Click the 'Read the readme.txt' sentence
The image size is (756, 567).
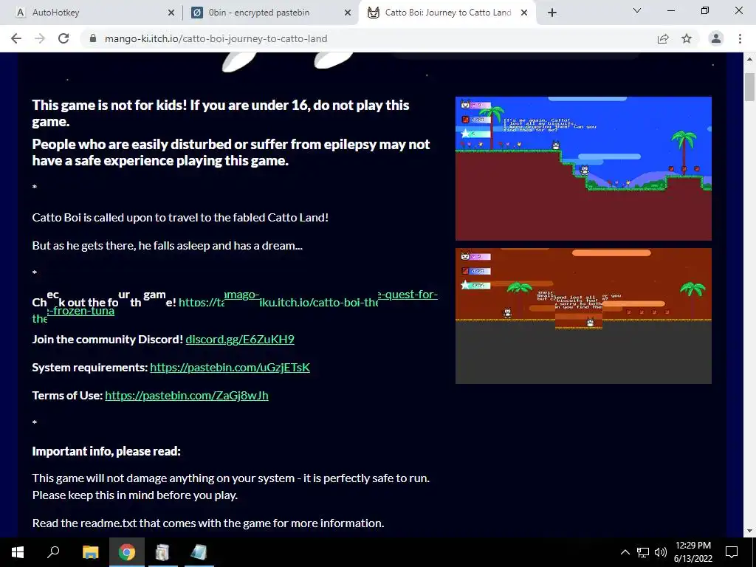point(207,523)
